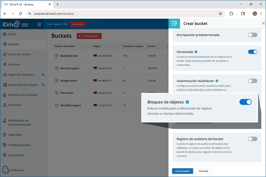Enable Registro de auditoría del bucket

[x=252, y=139]
